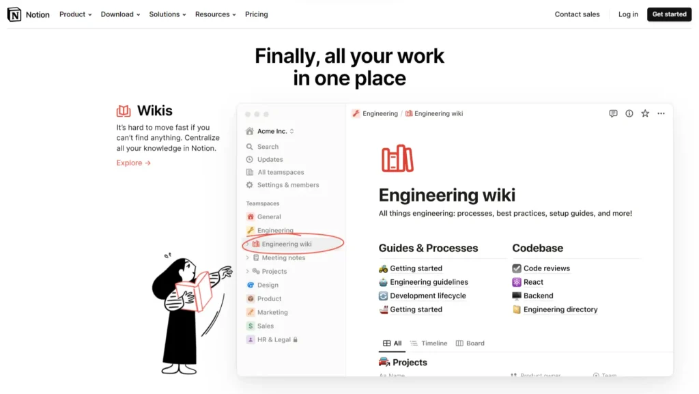Image resolution: width=699 pixels, height=394 pixels.
Task: Select the Design teamspace in sidebar
Action: (x=267, y=285)
